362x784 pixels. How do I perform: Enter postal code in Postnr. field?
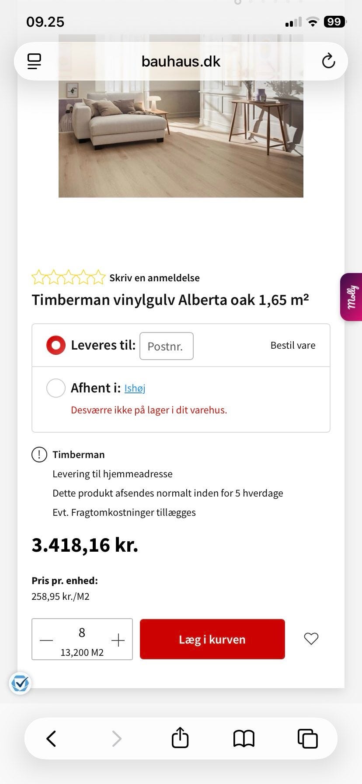tap(166, 346)
